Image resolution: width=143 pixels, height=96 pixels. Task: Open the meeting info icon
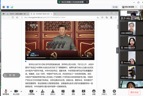click(x=4, y=7)
